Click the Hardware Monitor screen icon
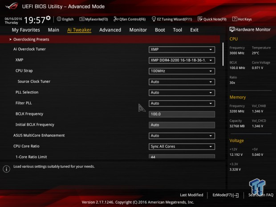This screenshot has width=276, height=207. (232, 29)
